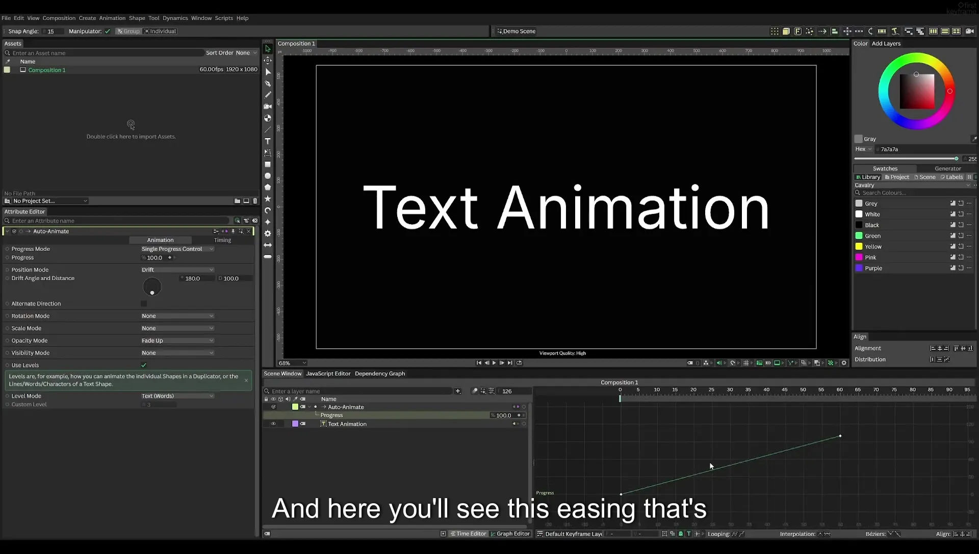
Task: Open the Level Mode Text (Words) dropdown
Action: point(177,396)
